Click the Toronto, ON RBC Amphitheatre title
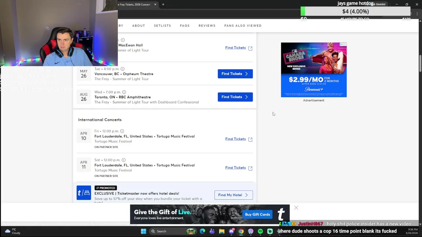The image size is (422, 237). (122, 97)
